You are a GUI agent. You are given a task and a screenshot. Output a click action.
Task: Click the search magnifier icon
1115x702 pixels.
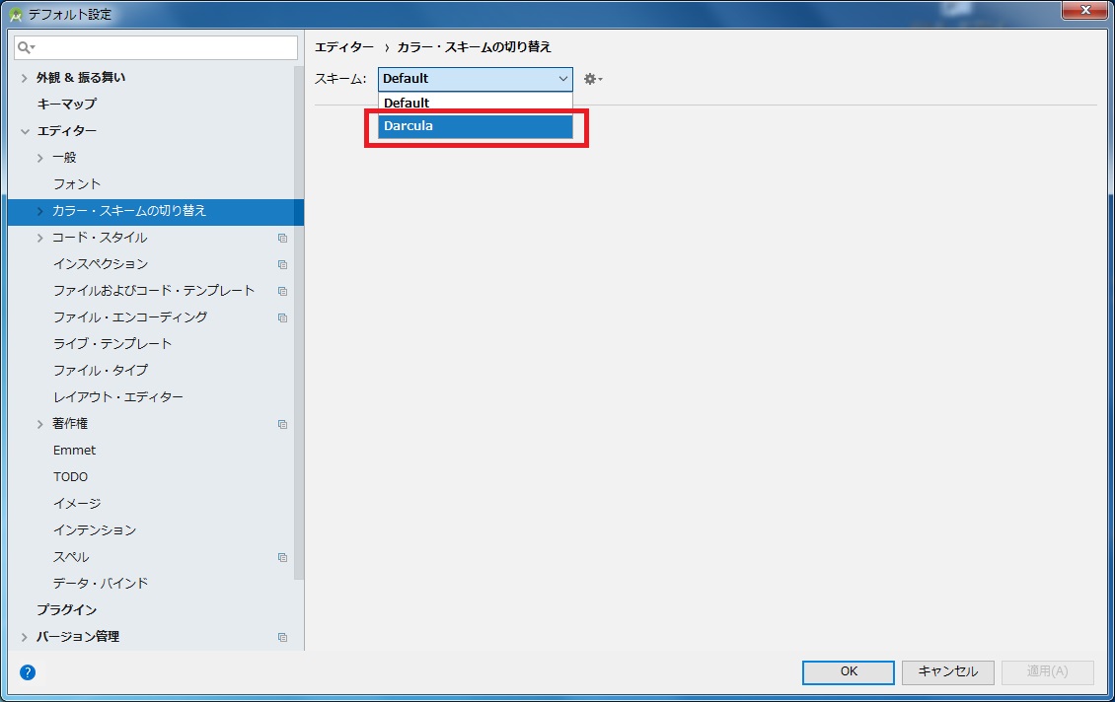pyautogui.click(x=25, y=47)
